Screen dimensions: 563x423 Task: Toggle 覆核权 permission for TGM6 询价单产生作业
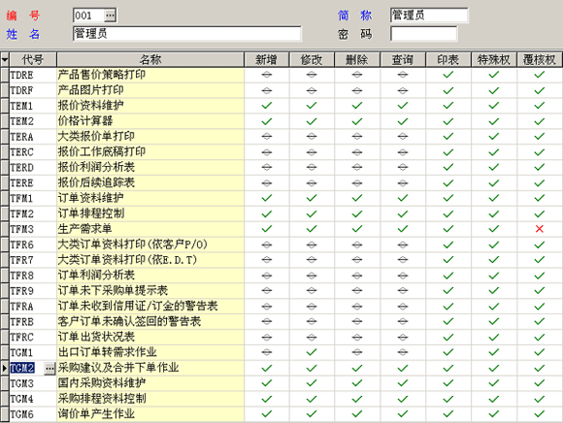point(540,414)
